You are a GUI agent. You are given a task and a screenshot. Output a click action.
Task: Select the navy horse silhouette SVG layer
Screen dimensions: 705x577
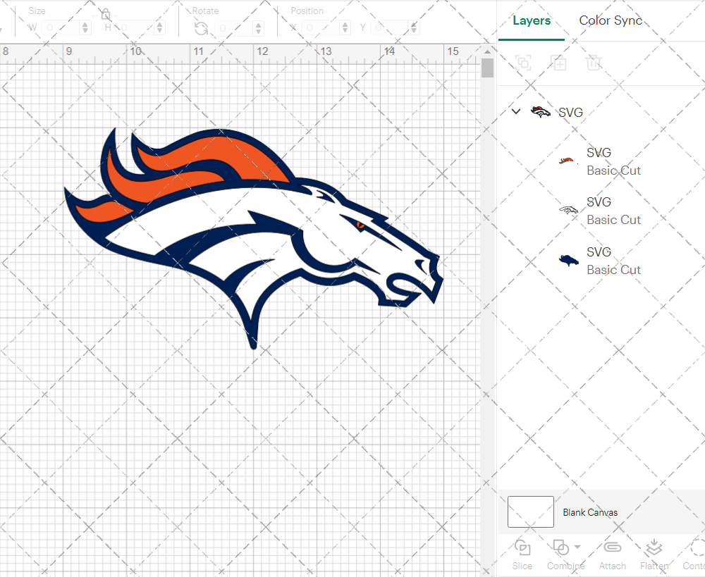(x=601, y=261)
